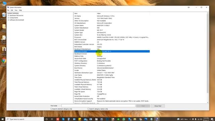Open the Recycle Bin desktop icon
This screenshot has height=121, width=215.
[x=4, y=16]
